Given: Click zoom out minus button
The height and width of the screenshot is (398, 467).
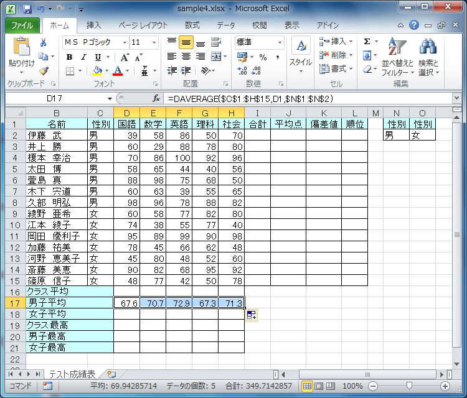Looking at the screenshot, I should tap(372, 386).
